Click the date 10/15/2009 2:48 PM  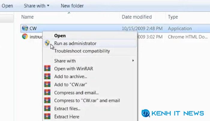pyautogui.click(x=142, y=29)
